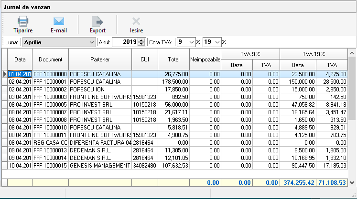Open the Luna month dropdown
This screenshot has height=199, width=357.
[x=91, y=42]
